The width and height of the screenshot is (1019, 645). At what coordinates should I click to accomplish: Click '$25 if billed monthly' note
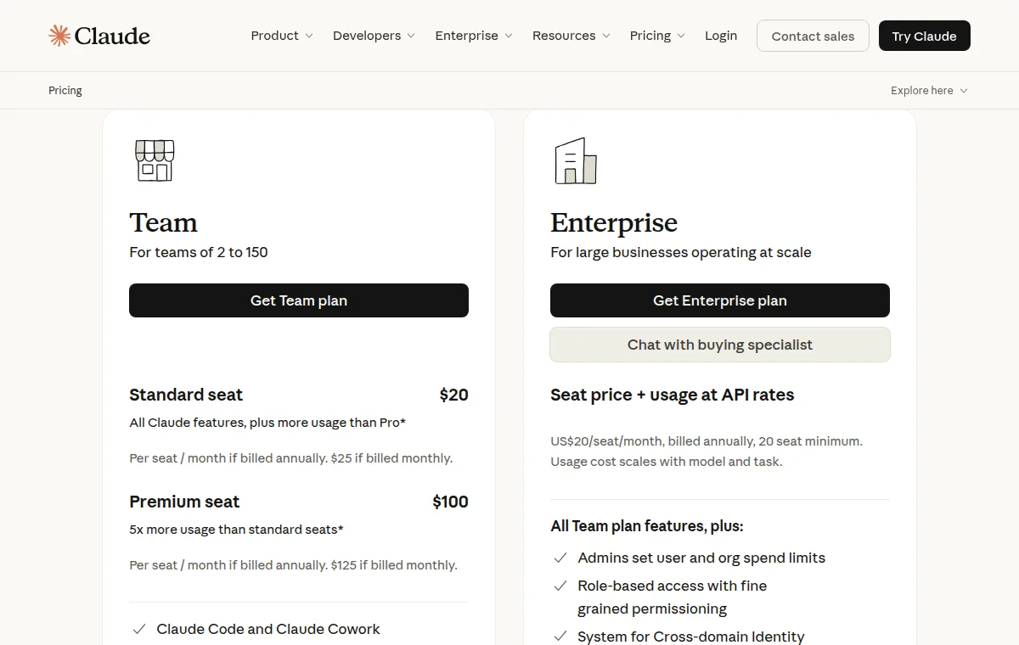(x=391, y=458)
